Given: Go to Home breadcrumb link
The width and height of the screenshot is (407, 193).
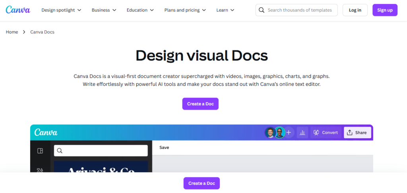Looking at the screenshot, I should click(x=12, y=32).
